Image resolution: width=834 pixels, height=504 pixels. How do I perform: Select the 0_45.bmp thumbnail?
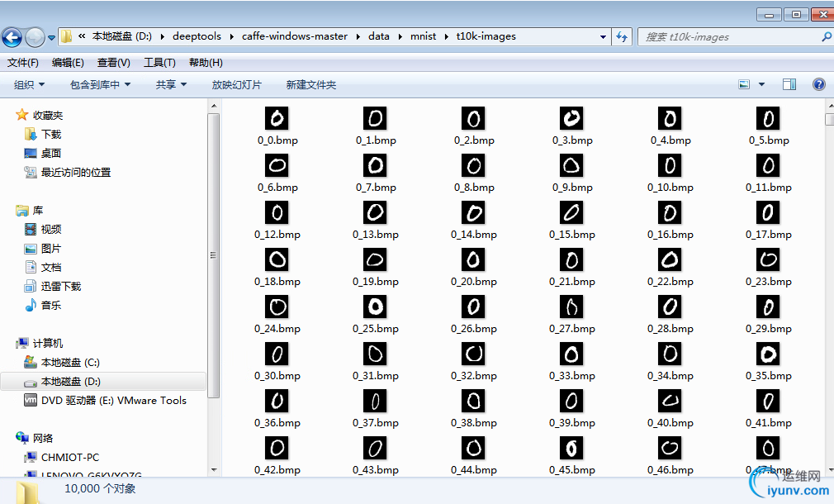(571, 448)
